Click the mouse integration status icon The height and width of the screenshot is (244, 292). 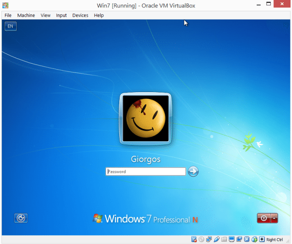coord(254,240)
